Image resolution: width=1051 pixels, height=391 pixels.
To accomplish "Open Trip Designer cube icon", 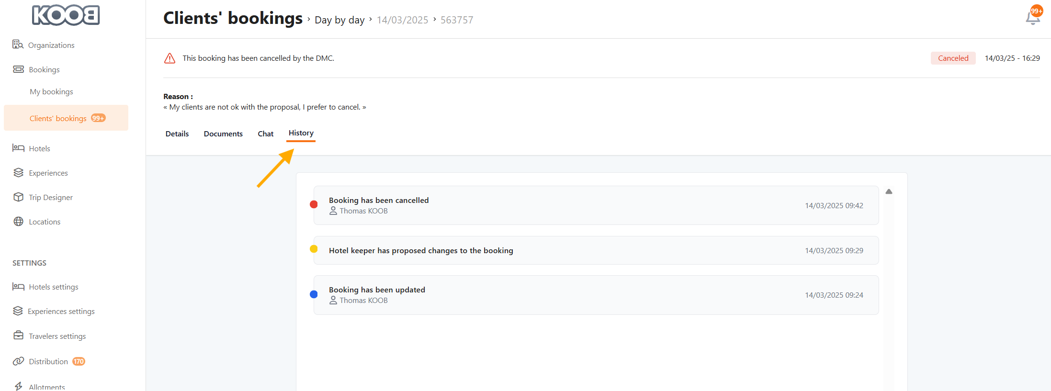I will (x=18, y=197).
